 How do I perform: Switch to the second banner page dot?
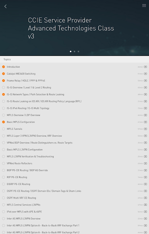tap(74, 52)
